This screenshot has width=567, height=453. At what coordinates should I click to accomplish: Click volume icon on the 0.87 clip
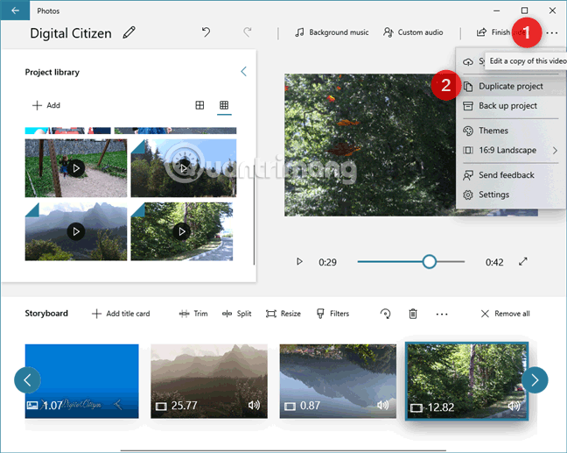[383, 405]
